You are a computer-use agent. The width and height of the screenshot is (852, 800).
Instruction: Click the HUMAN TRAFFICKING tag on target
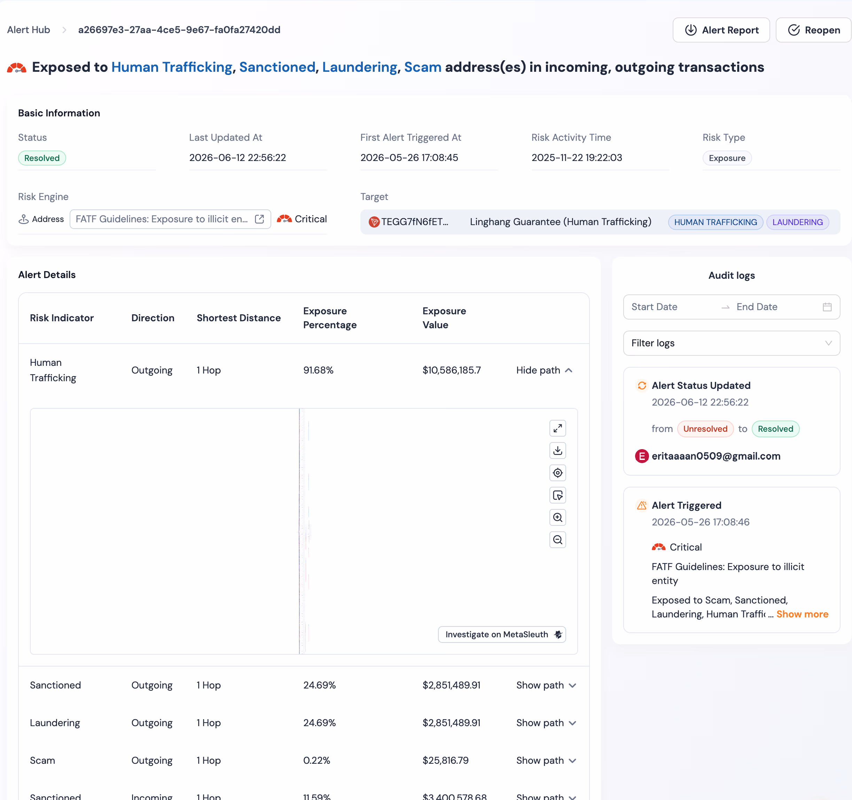click(x=715, y=222)
